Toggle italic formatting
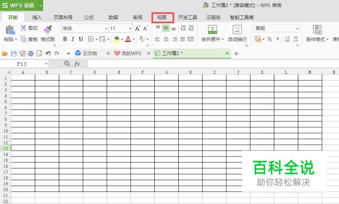The image size is (339, 204). [x=73, y=39]
